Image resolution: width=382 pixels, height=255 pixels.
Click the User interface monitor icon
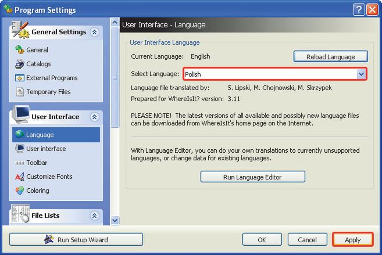[x=20, y=149]
